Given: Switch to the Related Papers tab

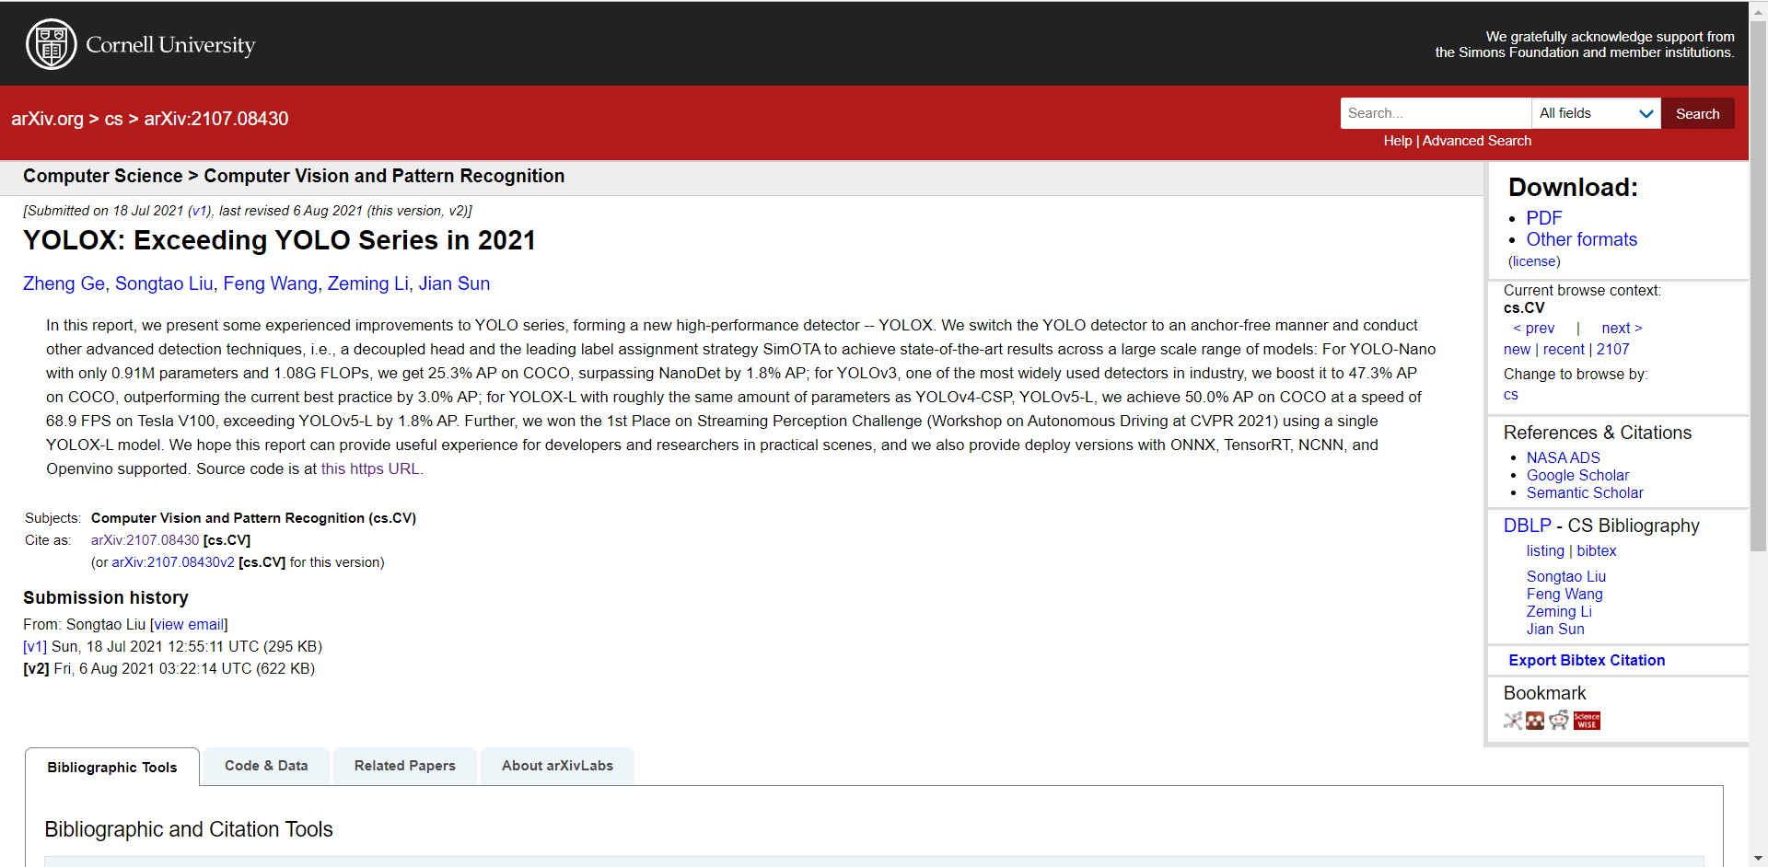Looking at the screenshot, I should (x=405, y=766).
